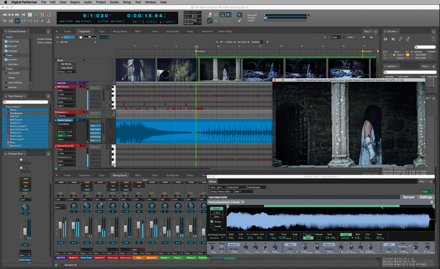Switch to the QuickScribe tab
Viewport: 440px width, 269px height.
point(172,31)
